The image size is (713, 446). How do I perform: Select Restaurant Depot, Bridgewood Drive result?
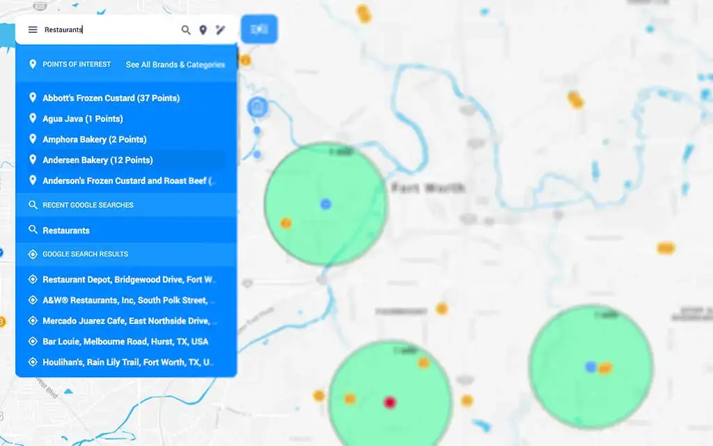tap(127, 279)
